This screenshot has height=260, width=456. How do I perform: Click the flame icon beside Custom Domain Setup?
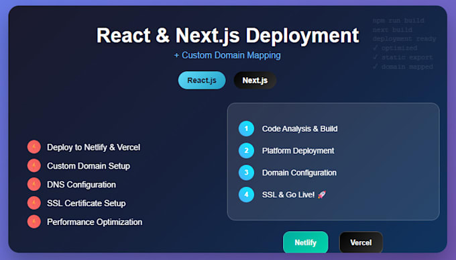tap(34, 165)
